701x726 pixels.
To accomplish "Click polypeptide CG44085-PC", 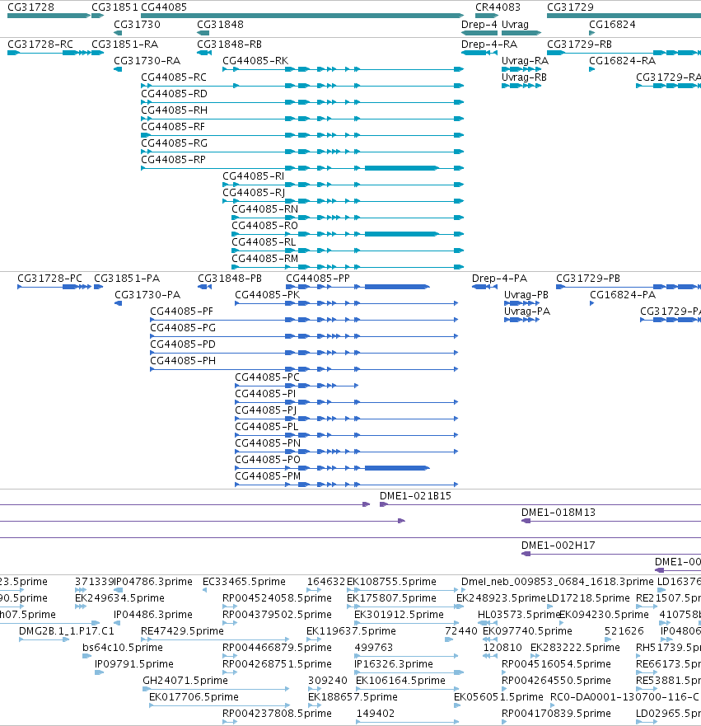I will click(x=297, y=386).
